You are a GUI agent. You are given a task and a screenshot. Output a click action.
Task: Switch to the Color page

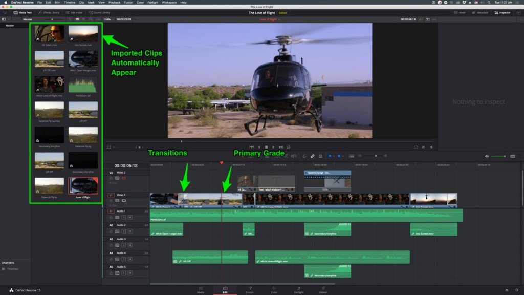coord(274,290)
